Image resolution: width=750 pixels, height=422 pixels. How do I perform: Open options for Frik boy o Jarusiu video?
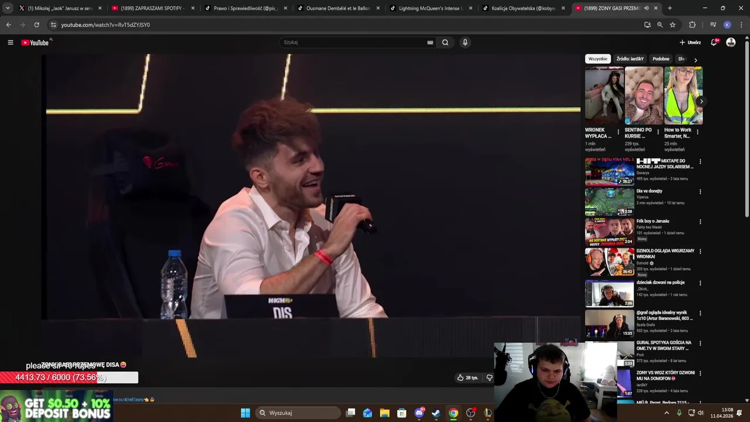coord(700,222)
